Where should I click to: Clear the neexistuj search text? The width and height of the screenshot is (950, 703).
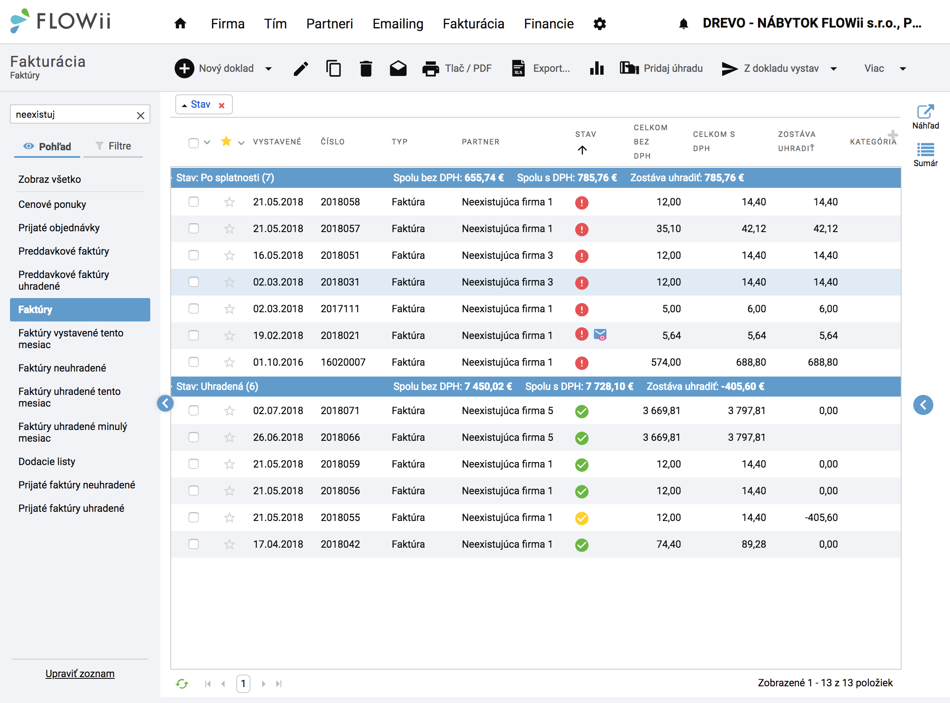pos(140,115)
